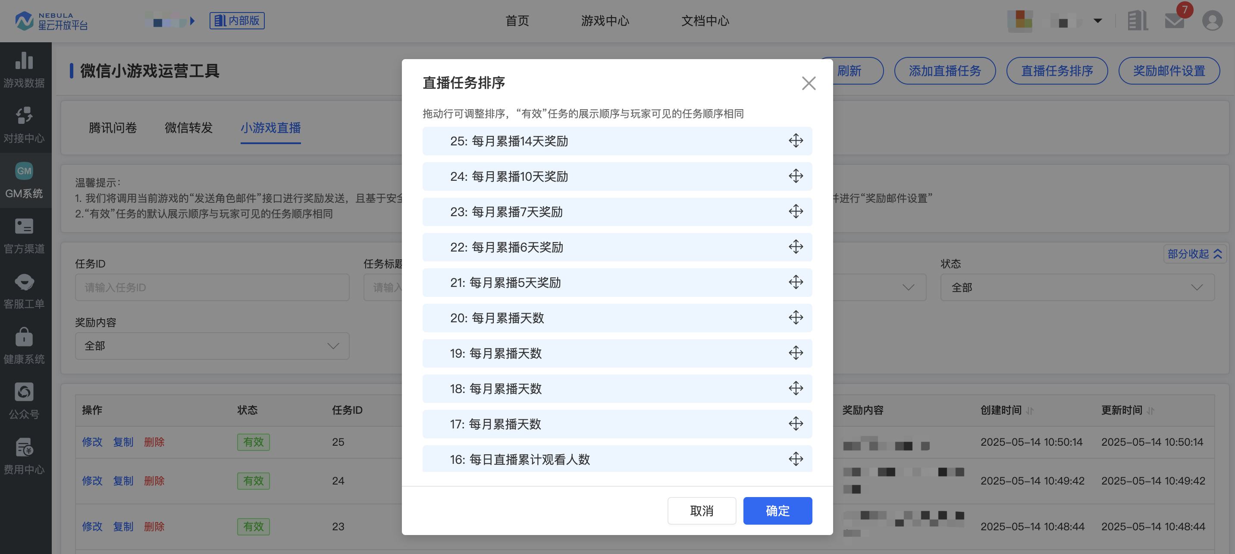The width and height of the screenshot is (1235, 554).
Task: Switch to the 腾讯问卷 tab
Action: pyautogui.click(x=113, y=128)
